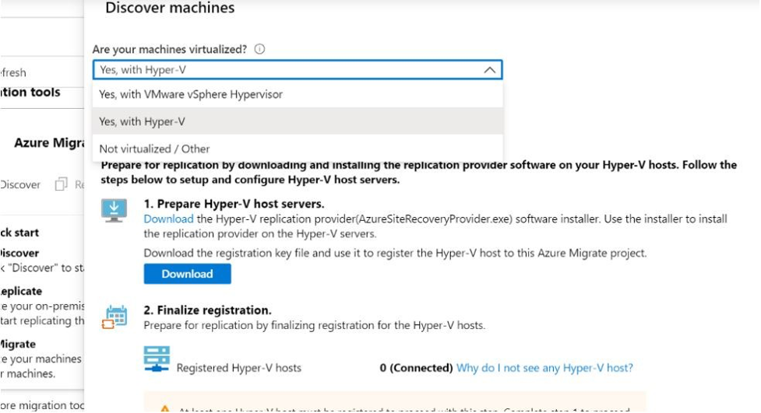Image resolution: width=761 pixels, height=413 pixels.
Task: Click the Quick start heading in background pane
Action: [x=19, y=233]
